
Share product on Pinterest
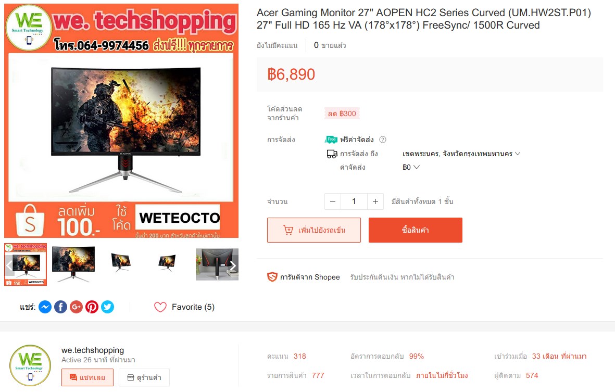(x=92, y=307)
